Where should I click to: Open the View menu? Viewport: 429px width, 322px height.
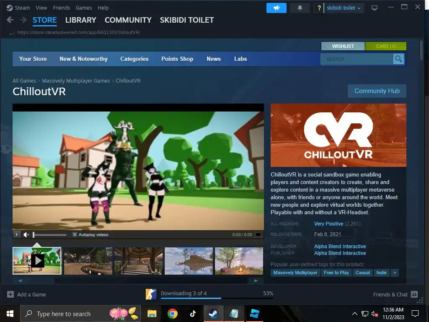coord(41,8)
